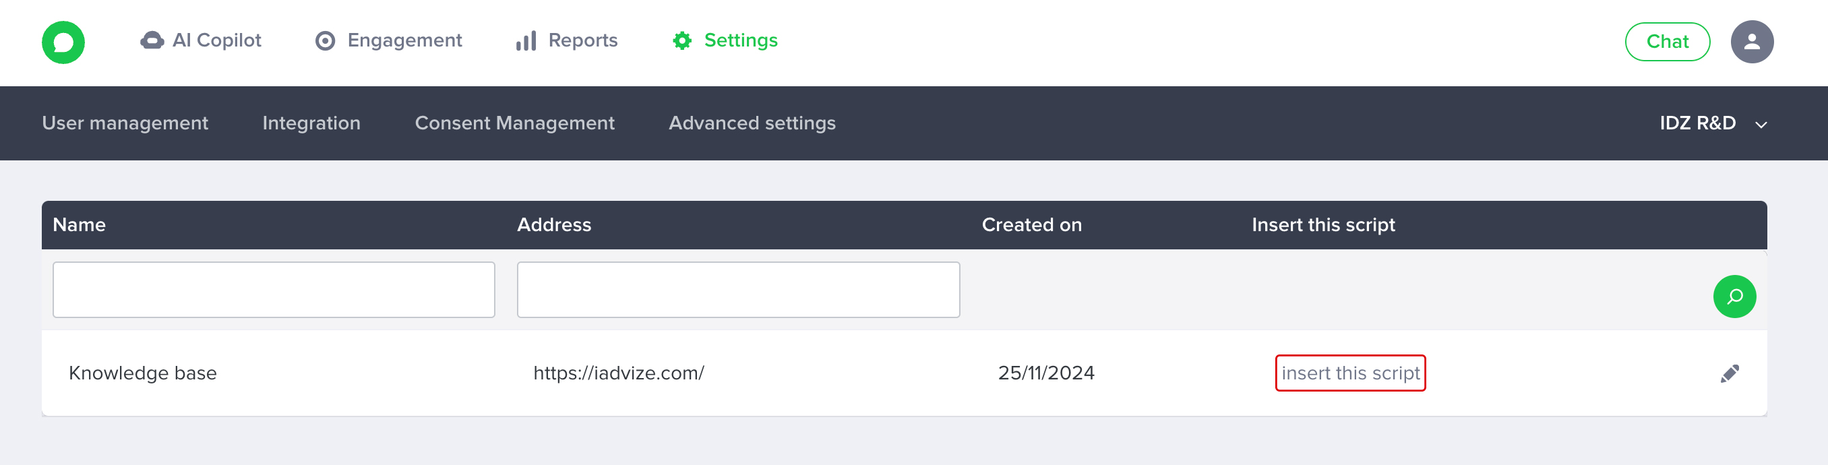The width and height of the screenshot is (1828, 465).
Task: Open the Consent Management tab
Action: point(514,123)
